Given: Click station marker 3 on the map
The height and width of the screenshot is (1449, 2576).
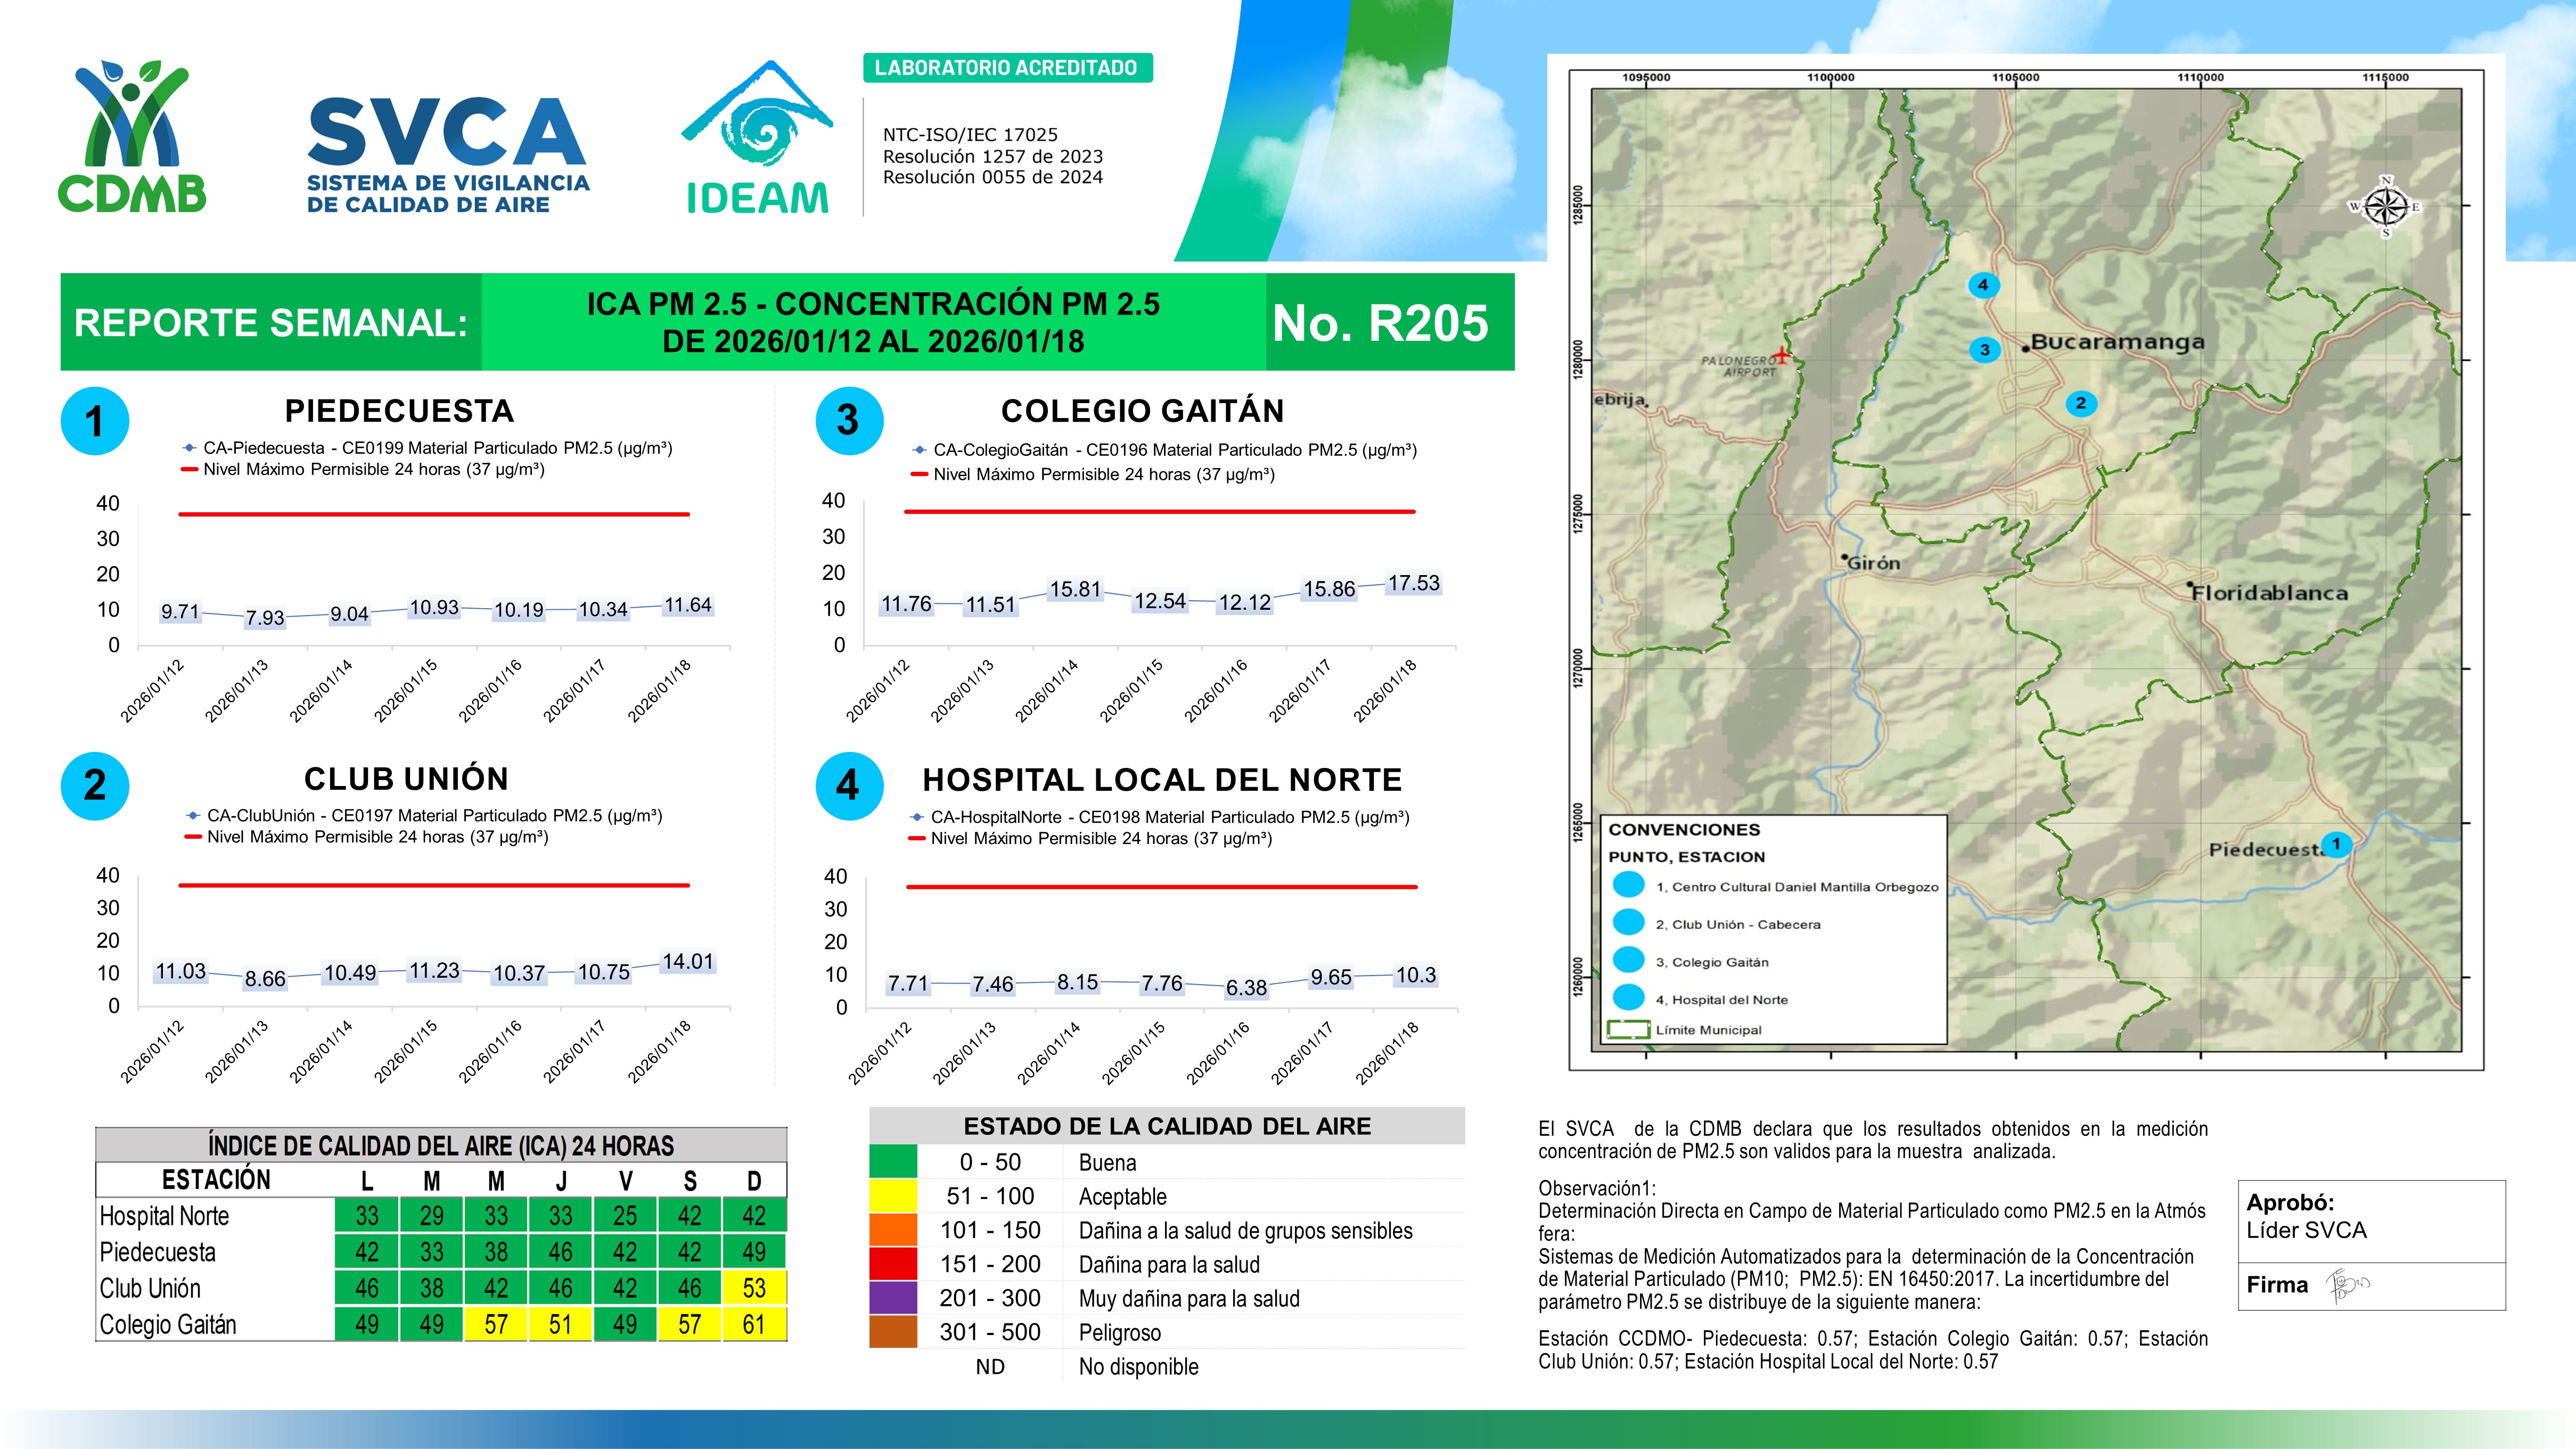Looking at the screenshot, I should click(x=1984, y=350).
